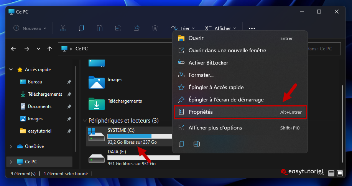
Task: Click DATA (E:) storage usage bar
Action: click(x=144, y=158)
